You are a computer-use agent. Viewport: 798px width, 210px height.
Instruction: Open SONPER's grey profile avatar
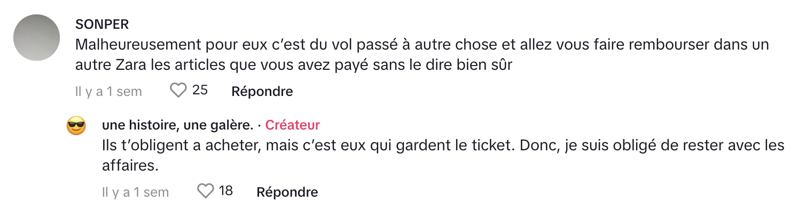[36, 37]
